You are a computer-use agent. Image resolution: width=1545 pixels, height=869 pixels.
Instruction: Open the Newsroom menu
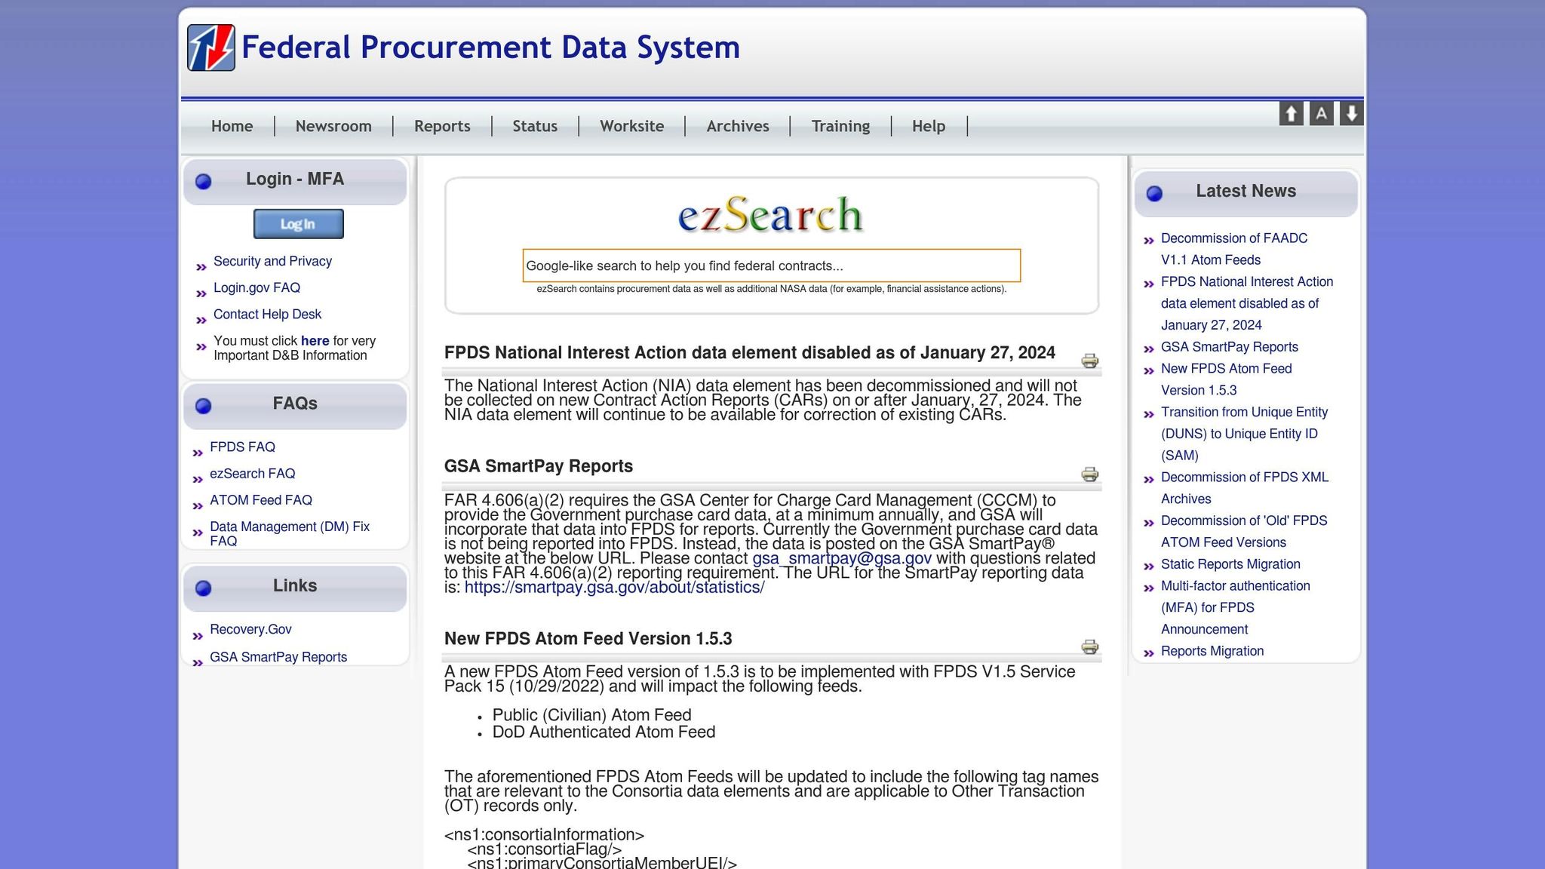tap(333, 126)
